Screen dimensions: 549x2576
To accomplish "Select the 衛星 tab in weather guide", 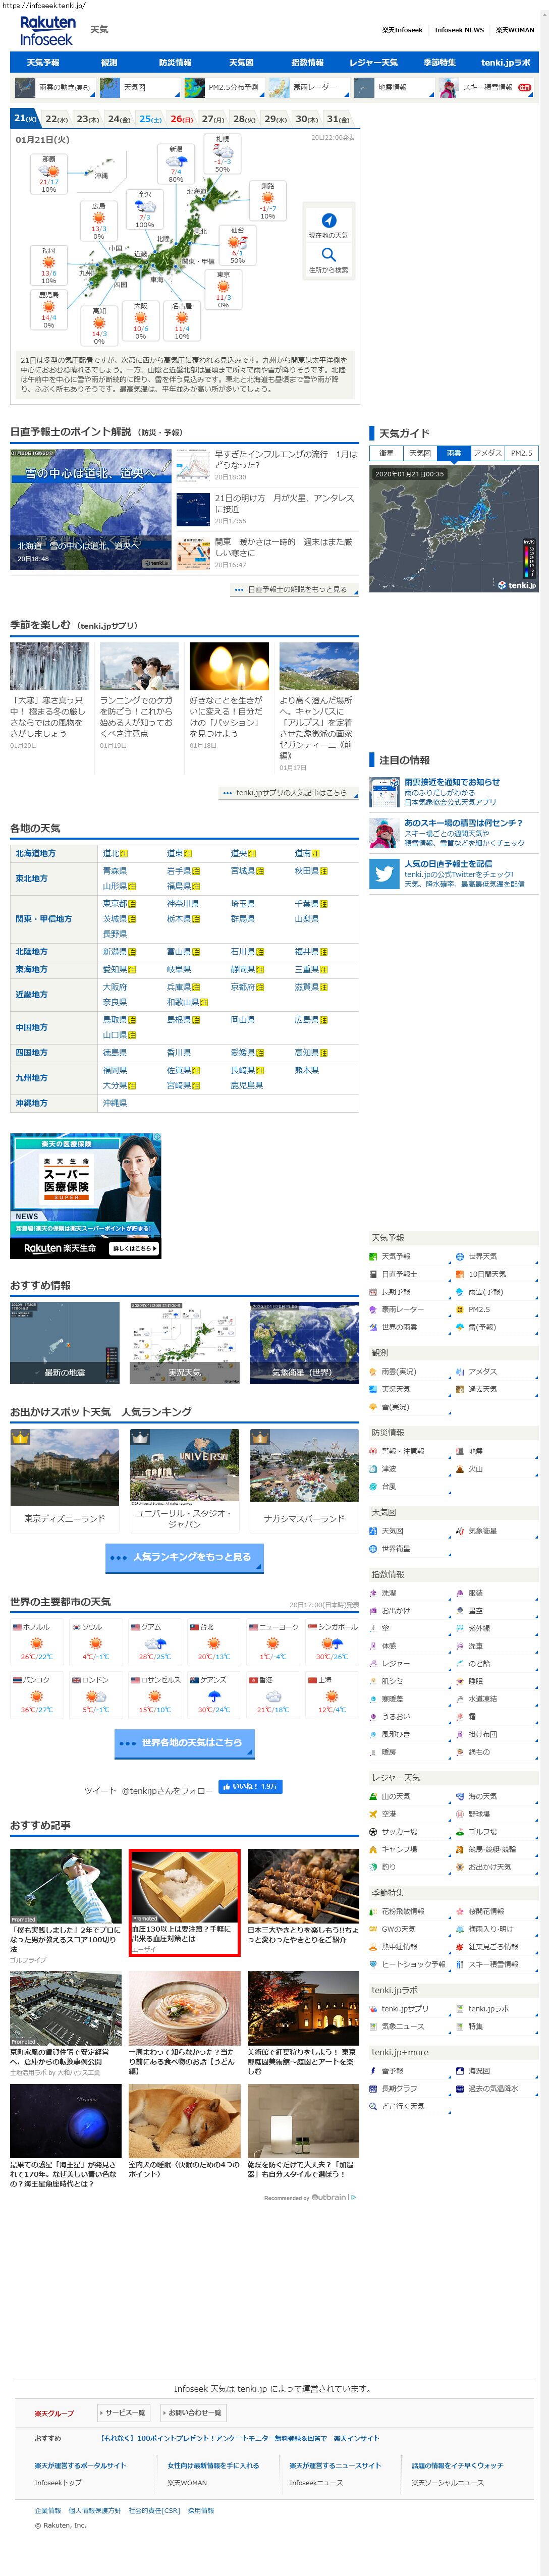I will pos(386,453).
